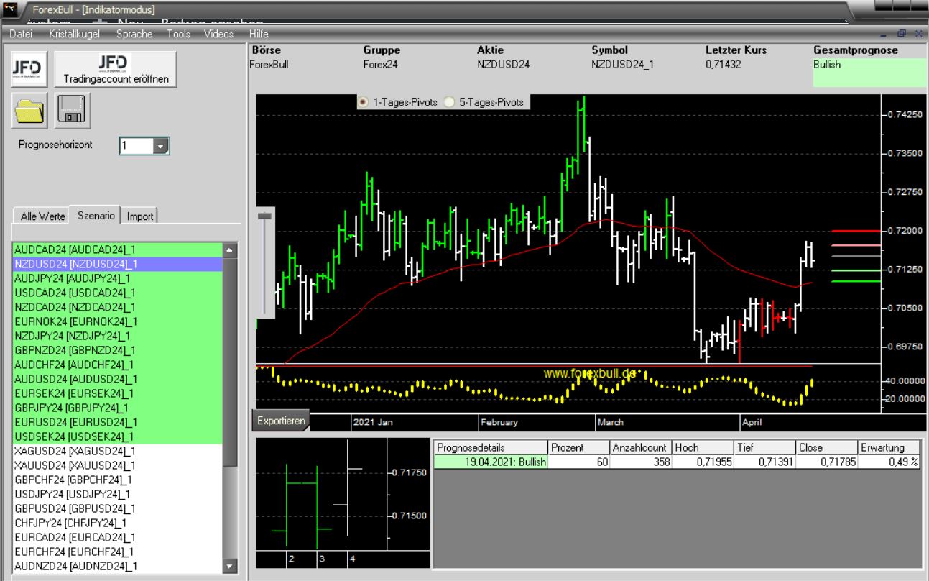
Task: Select USDJPY24 [USDJPY24]_1 in the list
Action: coord(118,494)
